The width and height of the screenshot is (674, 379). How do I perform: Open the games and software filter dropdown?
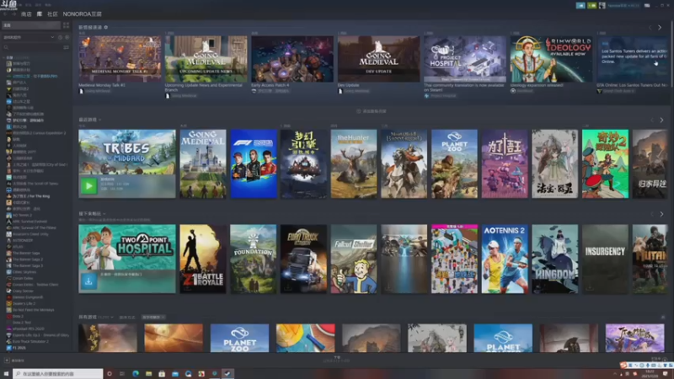tap(29, 37)
